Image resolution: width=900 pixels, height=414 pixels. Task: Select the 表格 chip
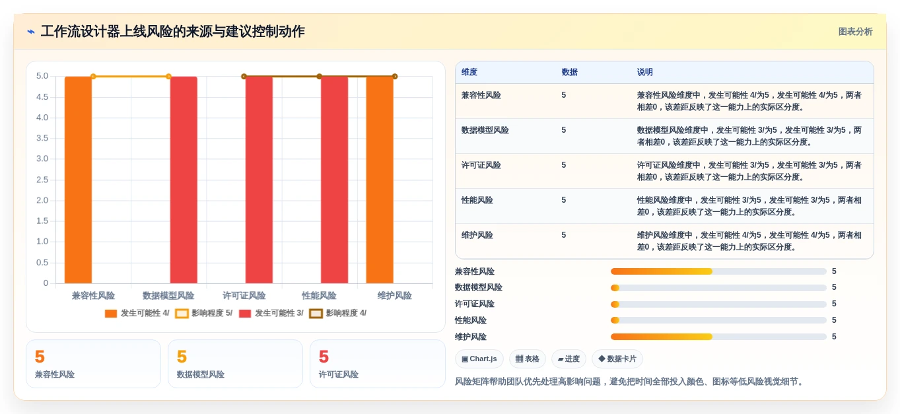click(x=528, y=359)
